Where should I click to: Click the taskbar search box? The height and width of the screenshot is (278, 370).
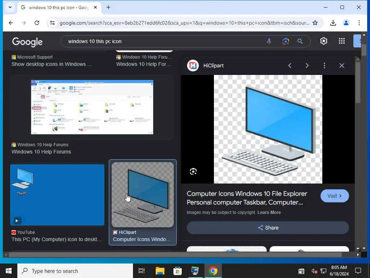(75, 271)
